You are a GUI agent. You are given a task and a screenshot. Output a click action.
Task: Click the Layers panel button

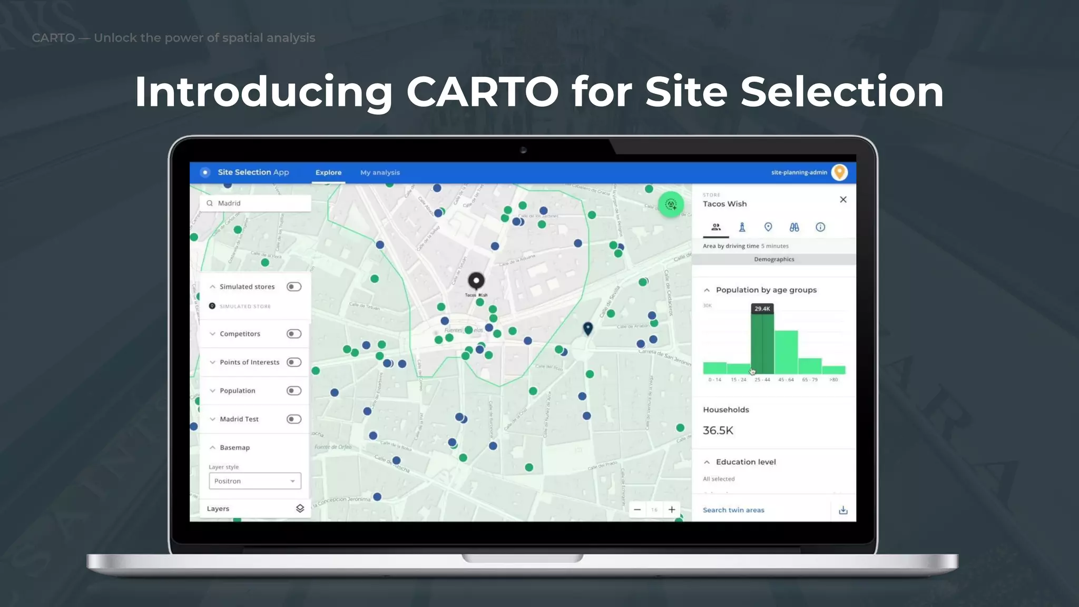255,509
